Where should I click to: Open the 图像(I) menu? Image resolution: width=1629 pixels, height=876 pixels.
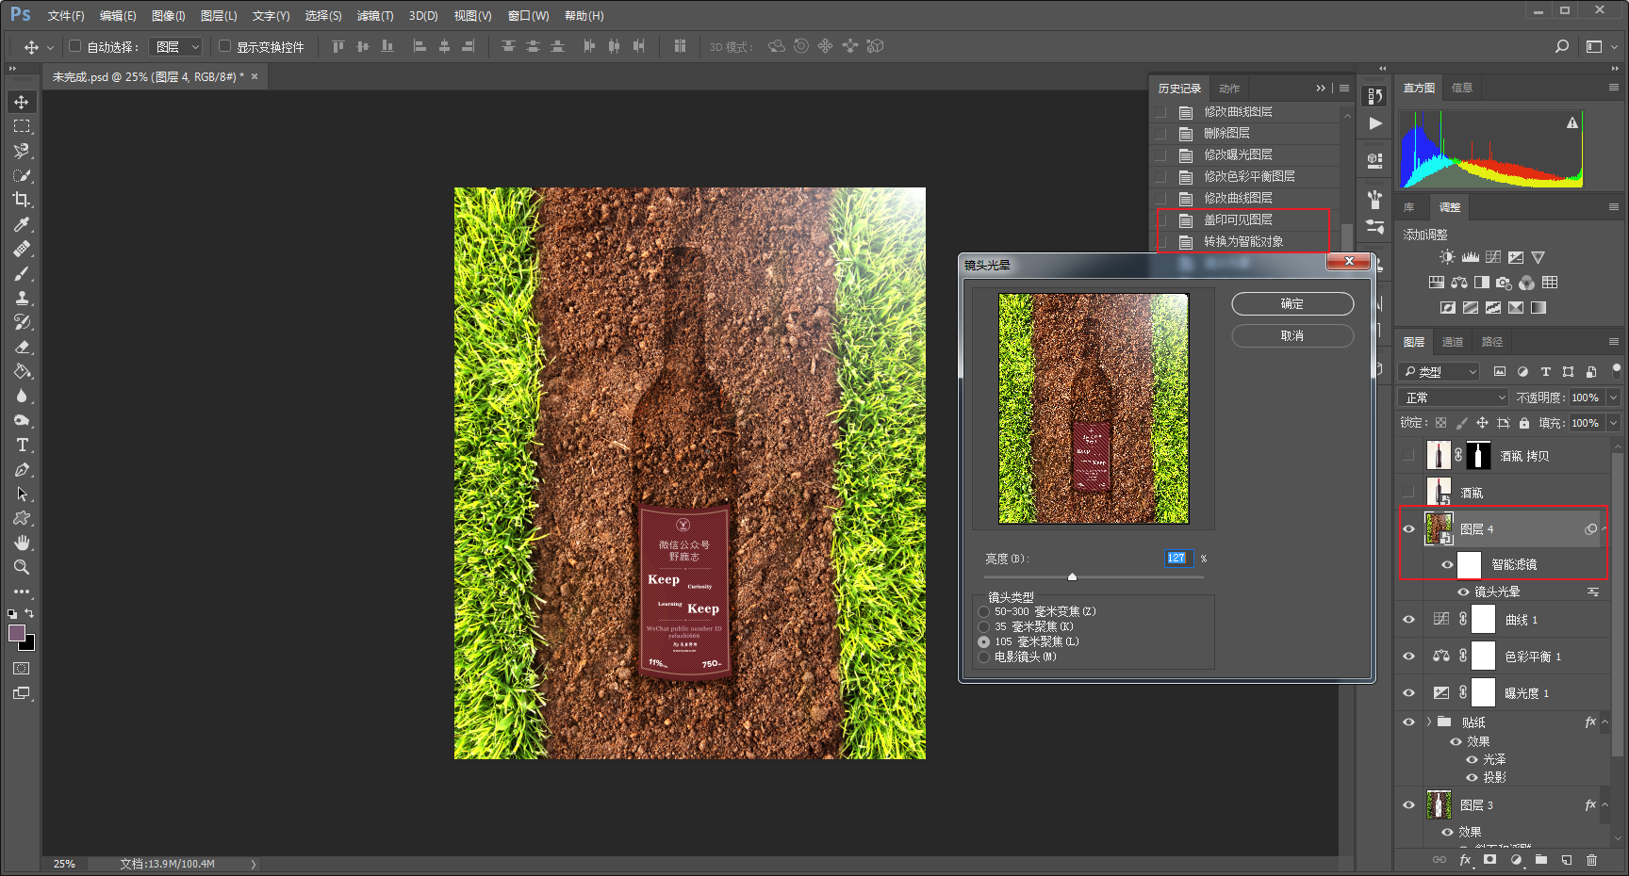coord(169,16)
